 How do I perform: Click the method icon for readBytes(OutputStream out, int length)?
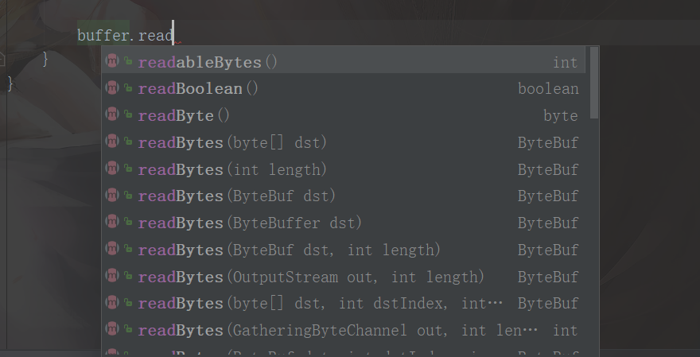(x=112, y=277)
